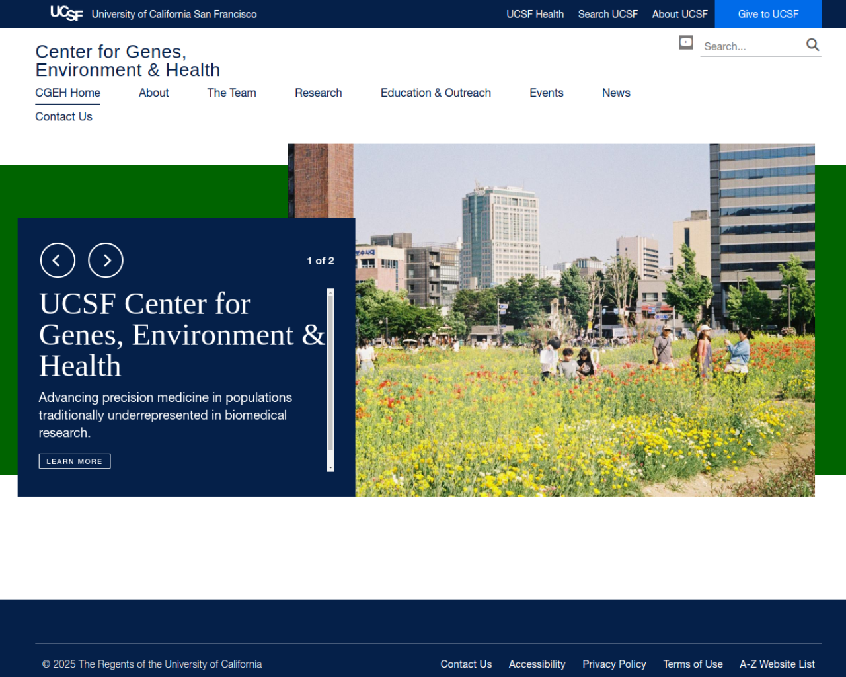Open The Team menu item
Viewport: 846px width, 677px height.
(231, 93)
